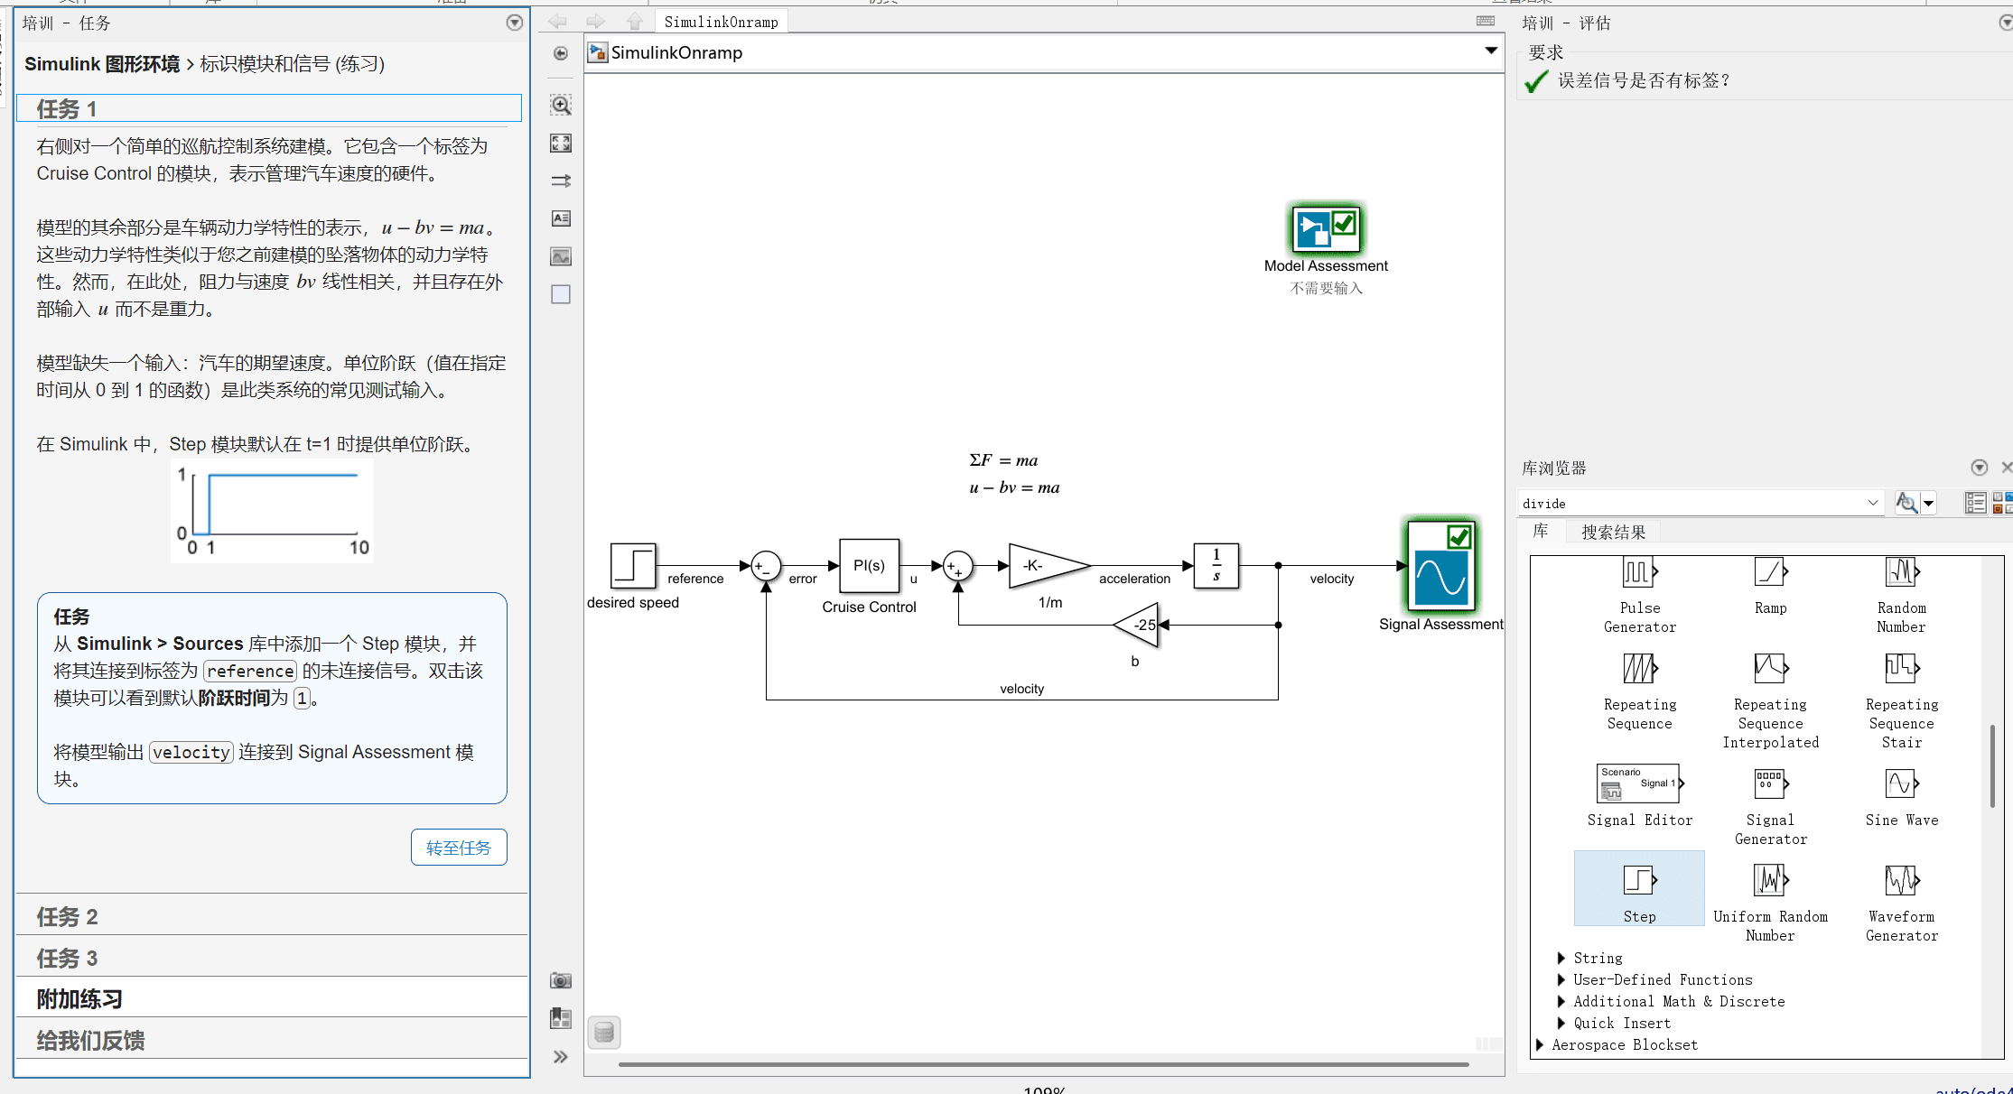Select the Model Assessment block
The height and width of the screenshot is (1094, 2013).
click(1327, 229)
